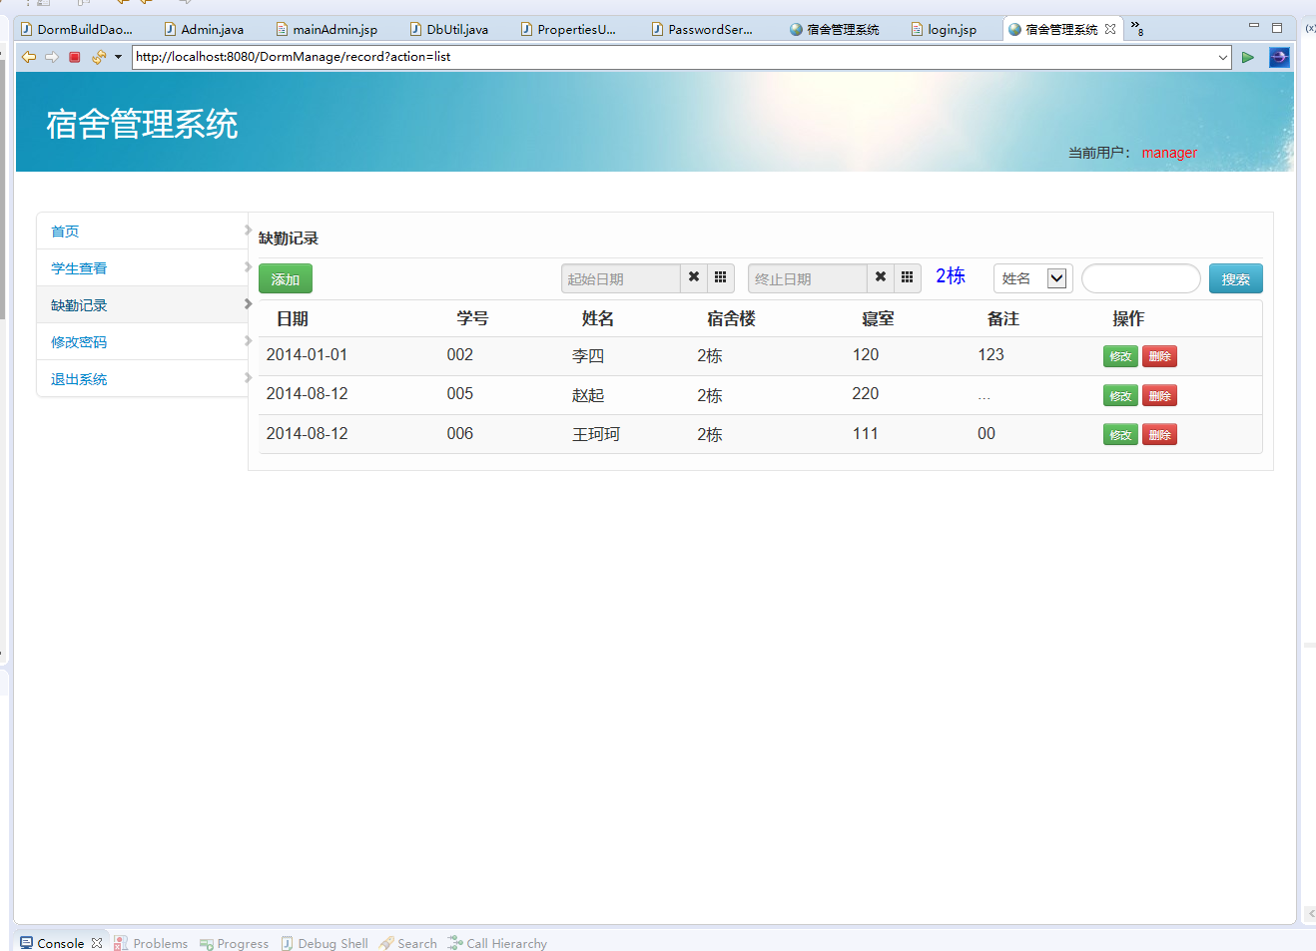Open the calendar picker for 终止日期

point(906,278)
